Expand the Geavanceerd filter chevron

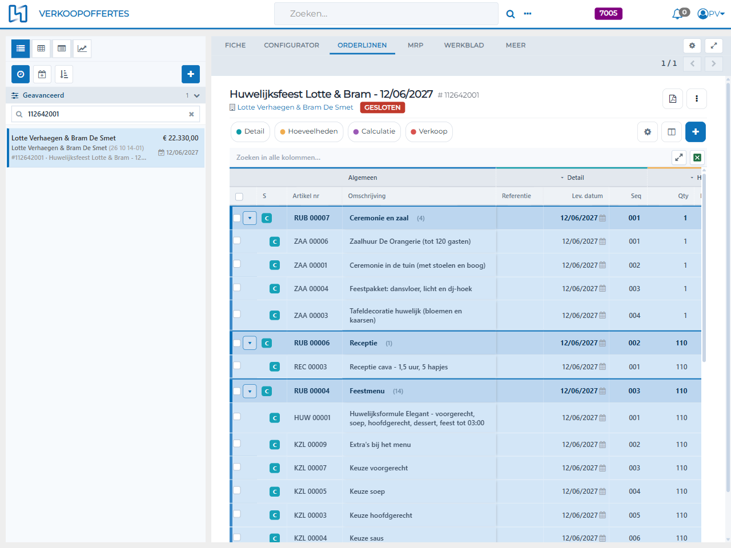point(196,96)
